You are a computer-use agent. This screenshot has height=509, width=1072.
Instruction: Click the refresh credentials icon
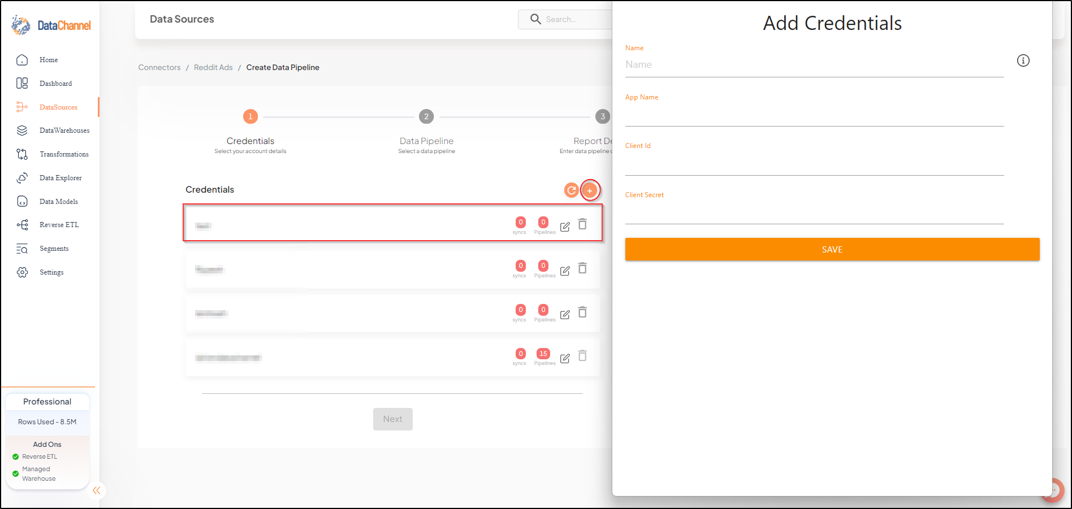tap(572, 190)
